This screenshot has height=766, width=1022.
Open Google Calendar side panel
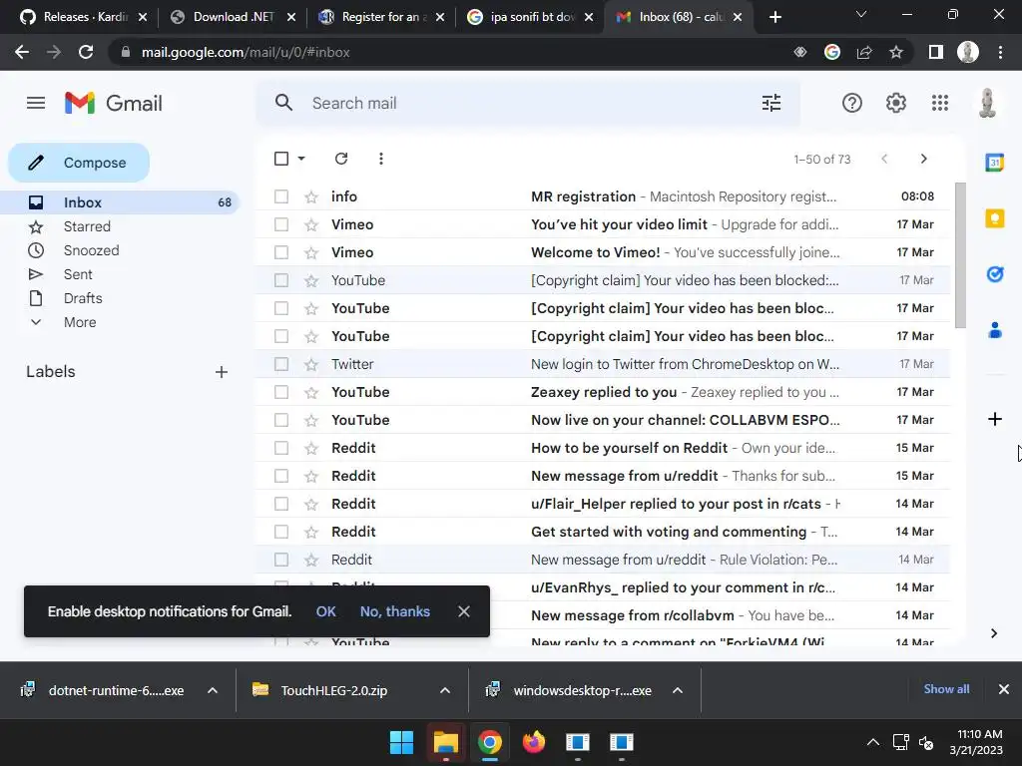click(995, 163)
